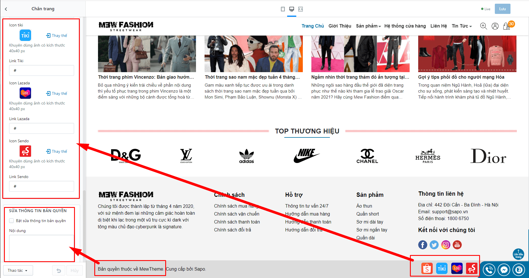This screenshot has width=529, height=278.
Task: Select the Dior brand logo
Action: (488, 156)
